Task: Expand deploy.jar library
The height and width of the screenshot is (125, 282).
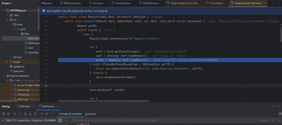Action: point(11,99)
